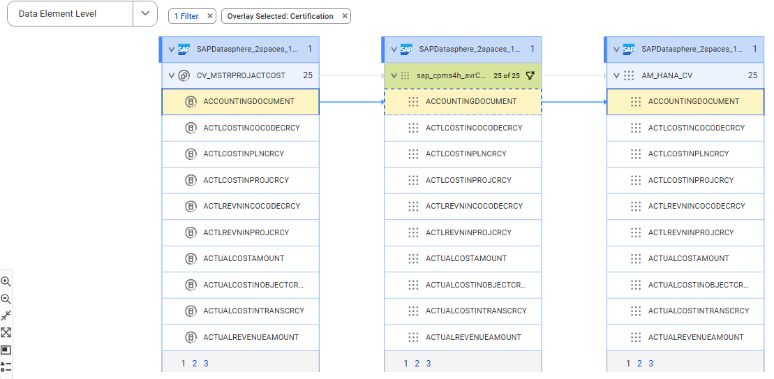This screenshot has height=379, width=774.
Task: Remove the 1 Filter chip
Action: coord(210,16)
